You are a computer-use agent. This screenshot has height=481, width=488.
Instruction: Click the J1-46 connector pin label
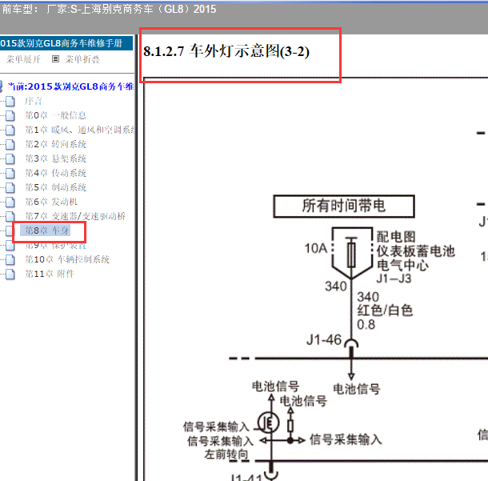click(x=324, y=339)
